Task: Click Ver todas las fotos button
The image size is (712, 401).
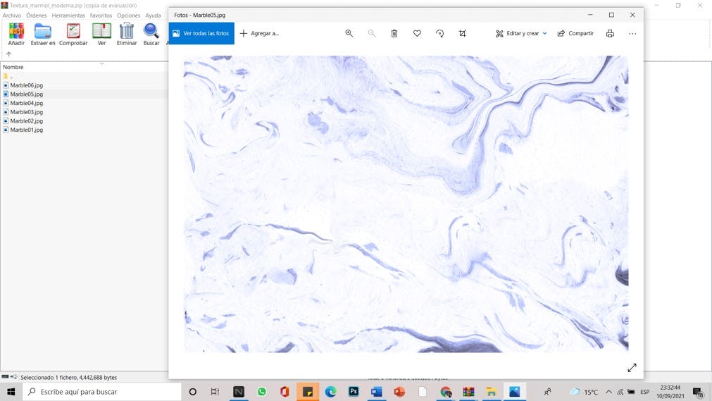Action: [x=201, y=33]
